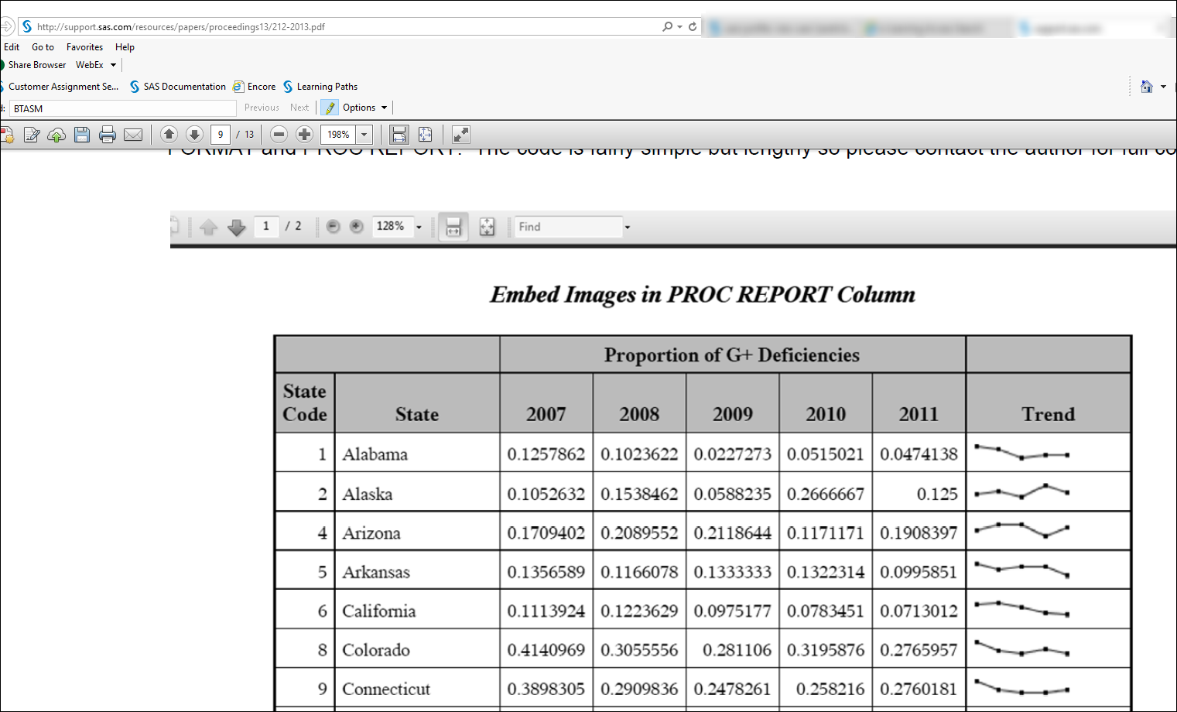This screenshot has width=1177, height=712.
Task: Click embedded viewer's zoom in circle
Action: tap(356, 226)
